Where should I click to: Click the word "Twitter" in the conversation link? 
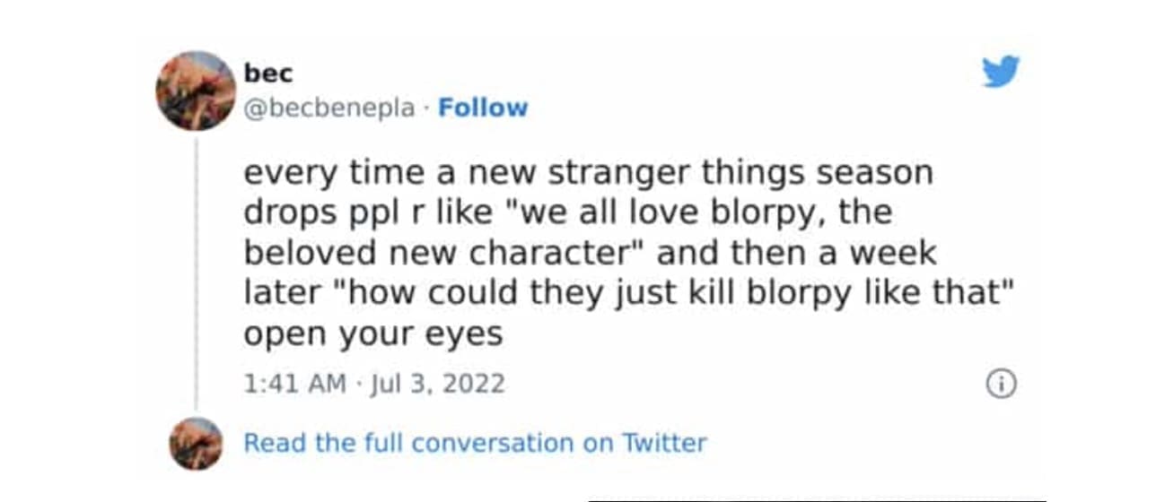point(664,443)
